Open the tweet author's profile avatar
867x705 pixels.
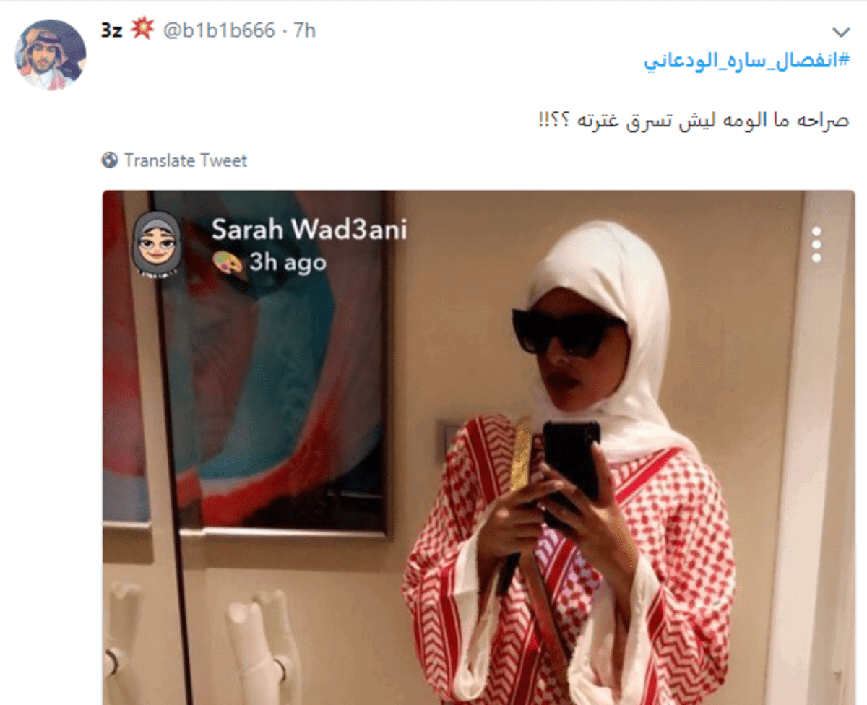[51, 53]
